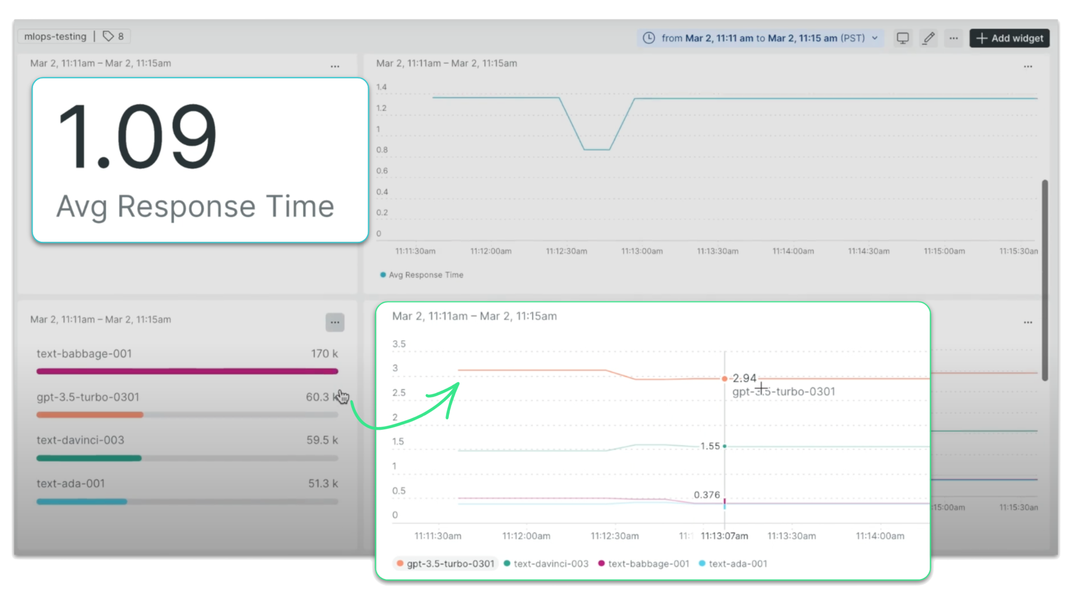Click the text-babbage-001 legend label
This screenshot has width=1072, height=593.
pos(649,564)
